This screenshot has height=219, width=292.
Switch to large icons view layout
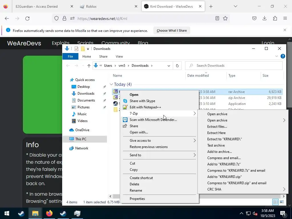tap(282, 202)
